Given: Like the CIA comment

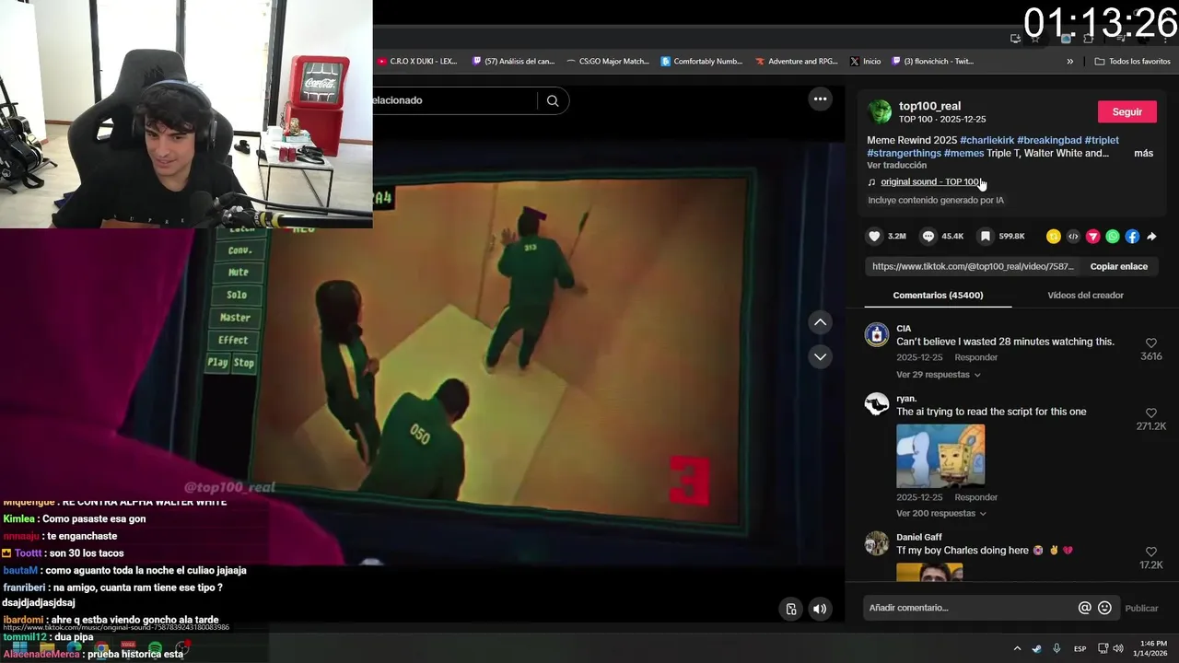Looking at the screenshot, I should (x=1151, y=343).
